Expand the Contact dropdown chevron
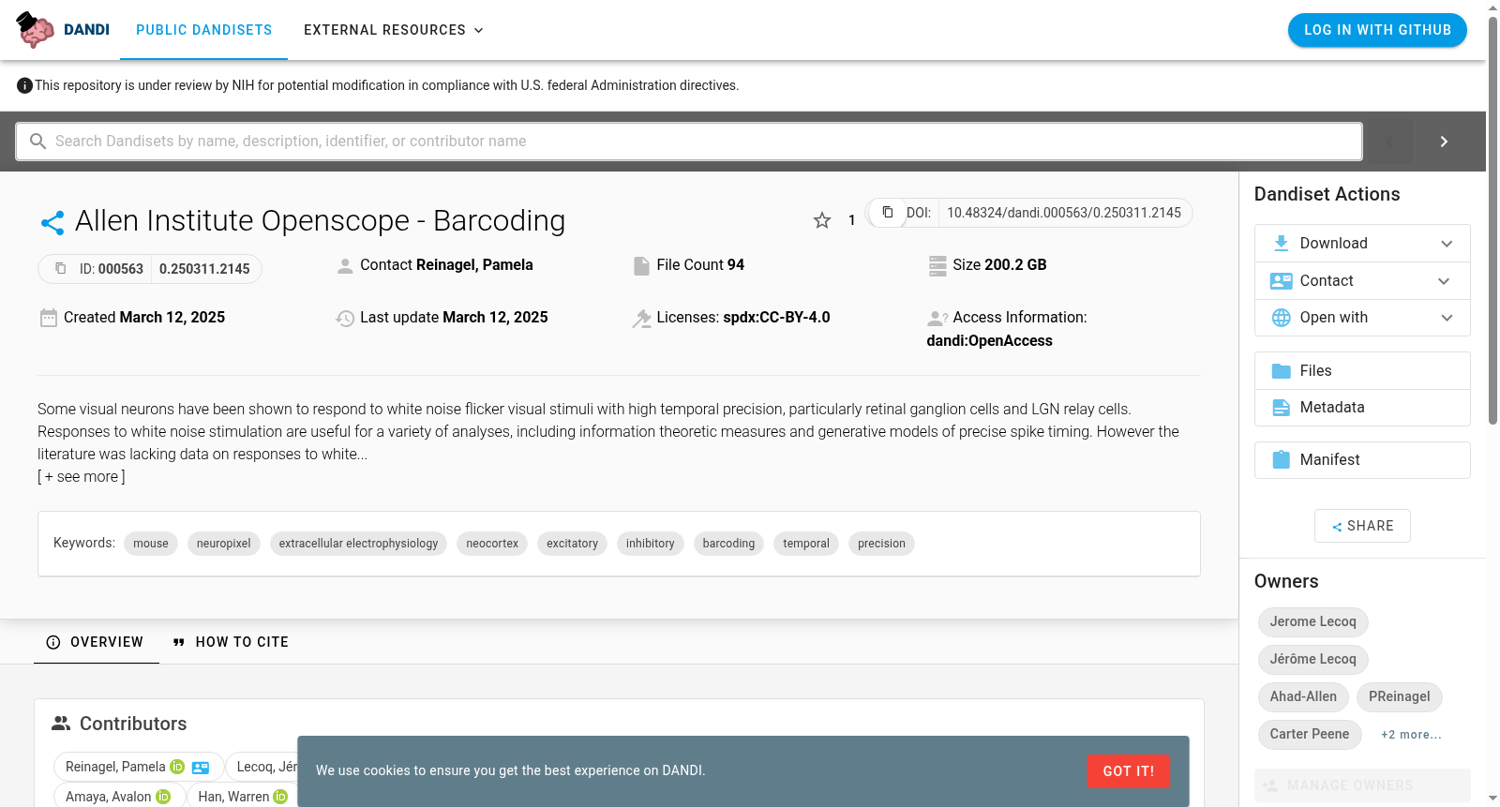 tap(1444, 281)
